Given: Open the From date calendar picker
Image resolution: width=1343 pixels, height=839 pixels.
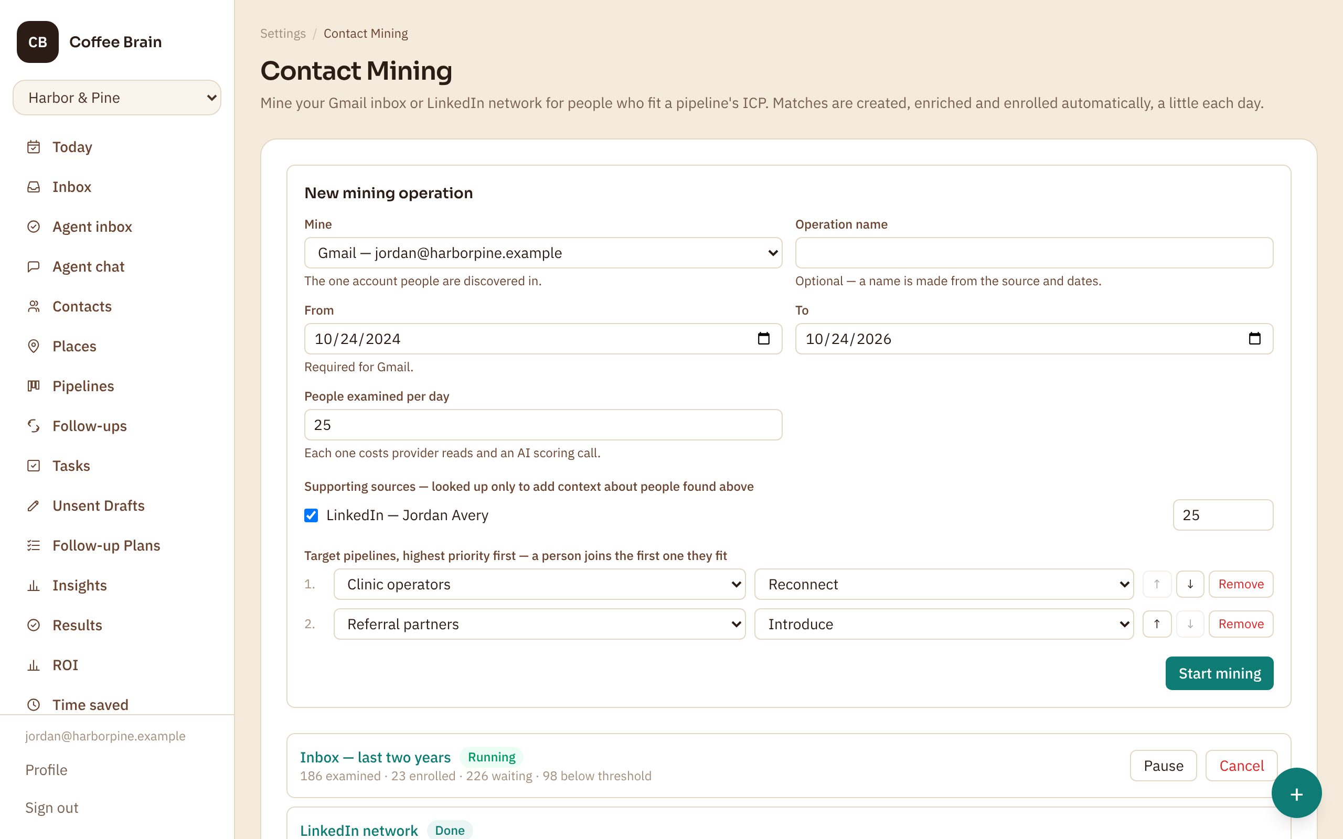Looking at the screenshot, I should coord(764,339).
